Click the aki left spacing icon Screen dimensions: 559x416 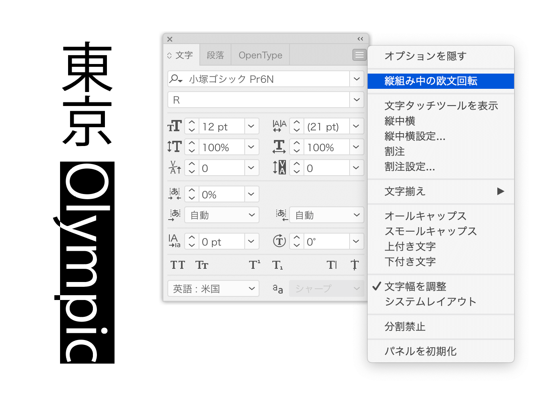click(175, 215)
